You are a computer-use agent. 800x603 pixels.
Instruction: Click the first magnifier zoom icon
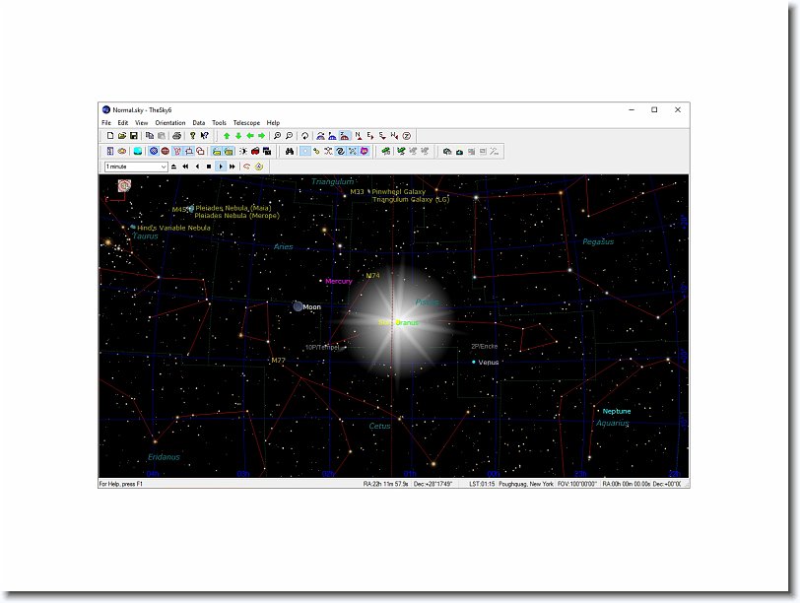(277, 136)
